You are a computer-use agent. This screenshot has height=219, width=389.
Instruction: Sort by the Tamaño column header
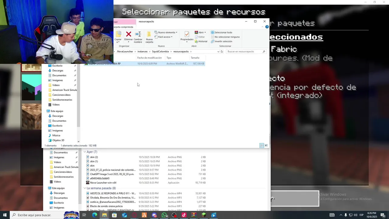click(x=198, y=58)
